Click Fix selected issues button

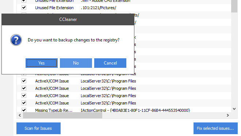[215, 128]
